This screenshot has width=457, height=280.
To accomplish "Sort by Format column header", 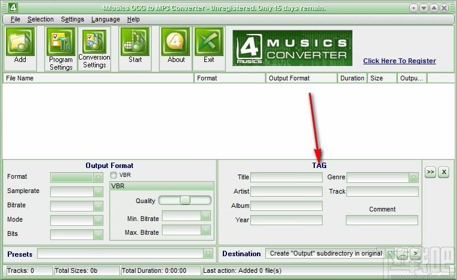I will (229, 78).
